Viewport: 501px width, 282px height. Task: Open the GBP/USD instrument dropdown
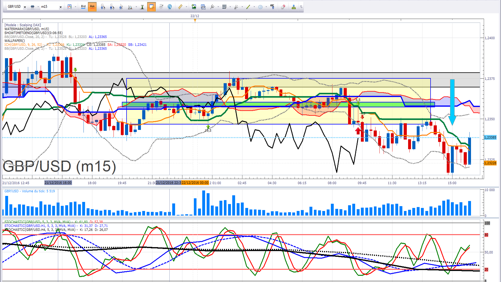(25, 7)
